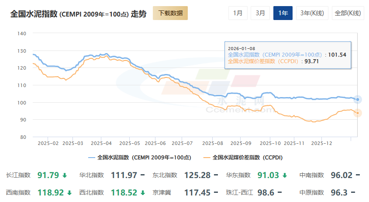Image resolution: width=369 pixels, height=202 pixels.
Task: Click the green down arrow beside 华东指数
Action: tap(285, 175)
